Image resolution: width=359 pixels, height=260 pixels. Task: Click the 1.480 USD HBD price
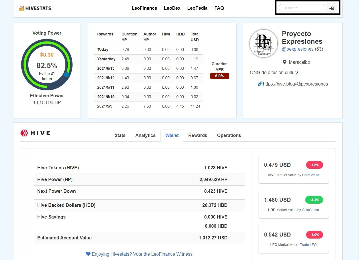pyautogui.click(x=277, y=200)
